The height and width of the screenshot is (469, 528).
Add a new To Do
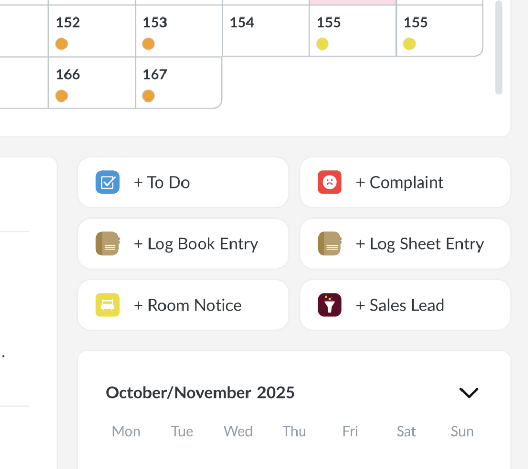coord(183,182)
